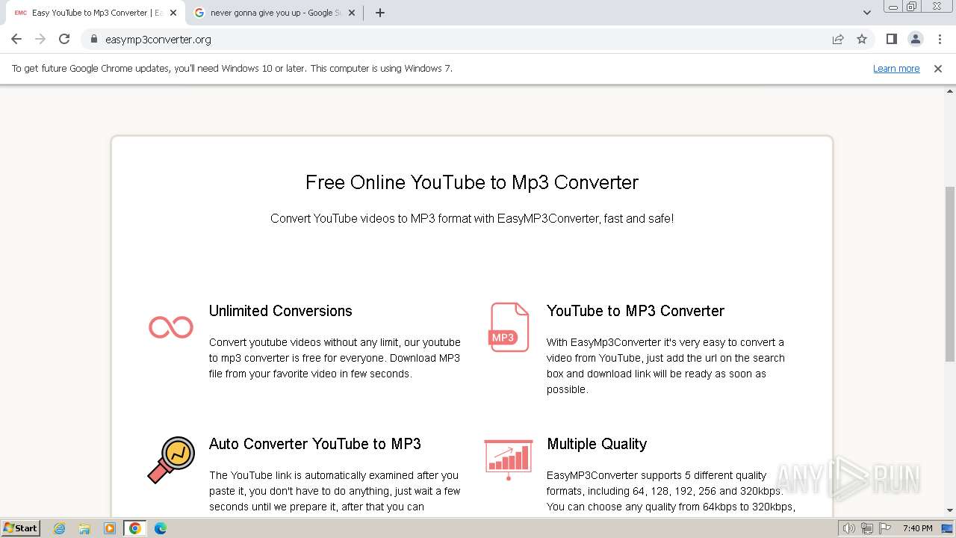Image resolution: width=956 pixels, height=538 pixels.
Task: Open the Chrome three-dot menu
Action: coord(940,39)
